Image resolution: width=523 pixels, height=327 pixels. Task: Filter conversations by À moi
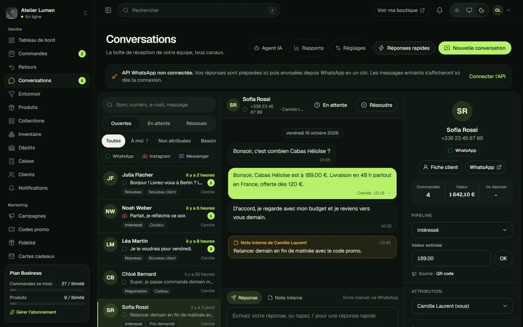point(139,141)
